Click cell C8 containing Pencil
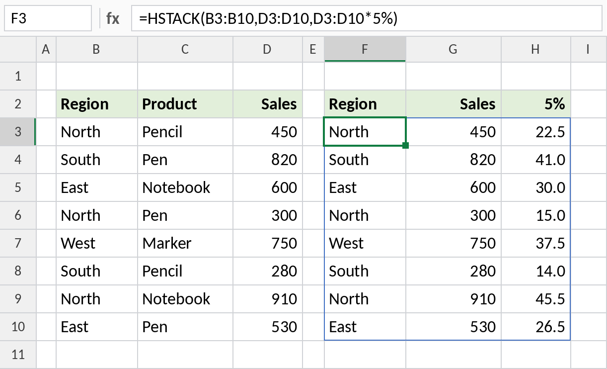Screen dimensions: 607x369 (185, 271)
